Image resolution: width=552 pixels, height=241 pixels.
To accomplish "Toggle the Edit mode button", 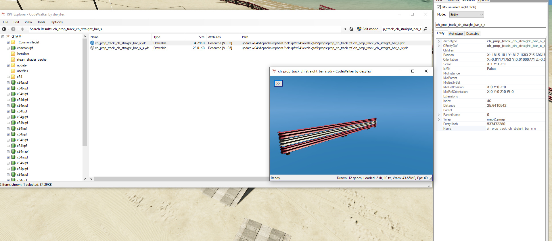I will point(367,29).
